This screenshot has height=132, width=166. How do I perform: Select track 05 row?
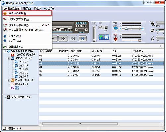pyautogui.click(x=101, y=71)
